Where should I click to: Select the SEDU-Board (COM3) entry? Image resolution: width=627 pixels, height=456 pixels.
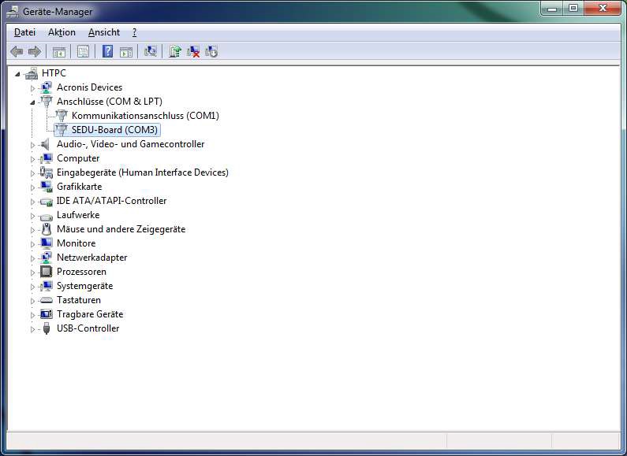[x=114, y=130]
